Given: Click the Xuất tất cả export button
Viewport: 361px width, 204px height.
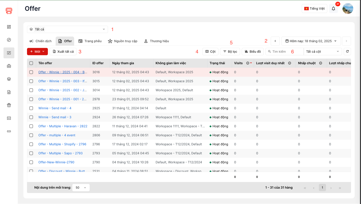Looking at the screenshot, I should click(x=63, y=52).
